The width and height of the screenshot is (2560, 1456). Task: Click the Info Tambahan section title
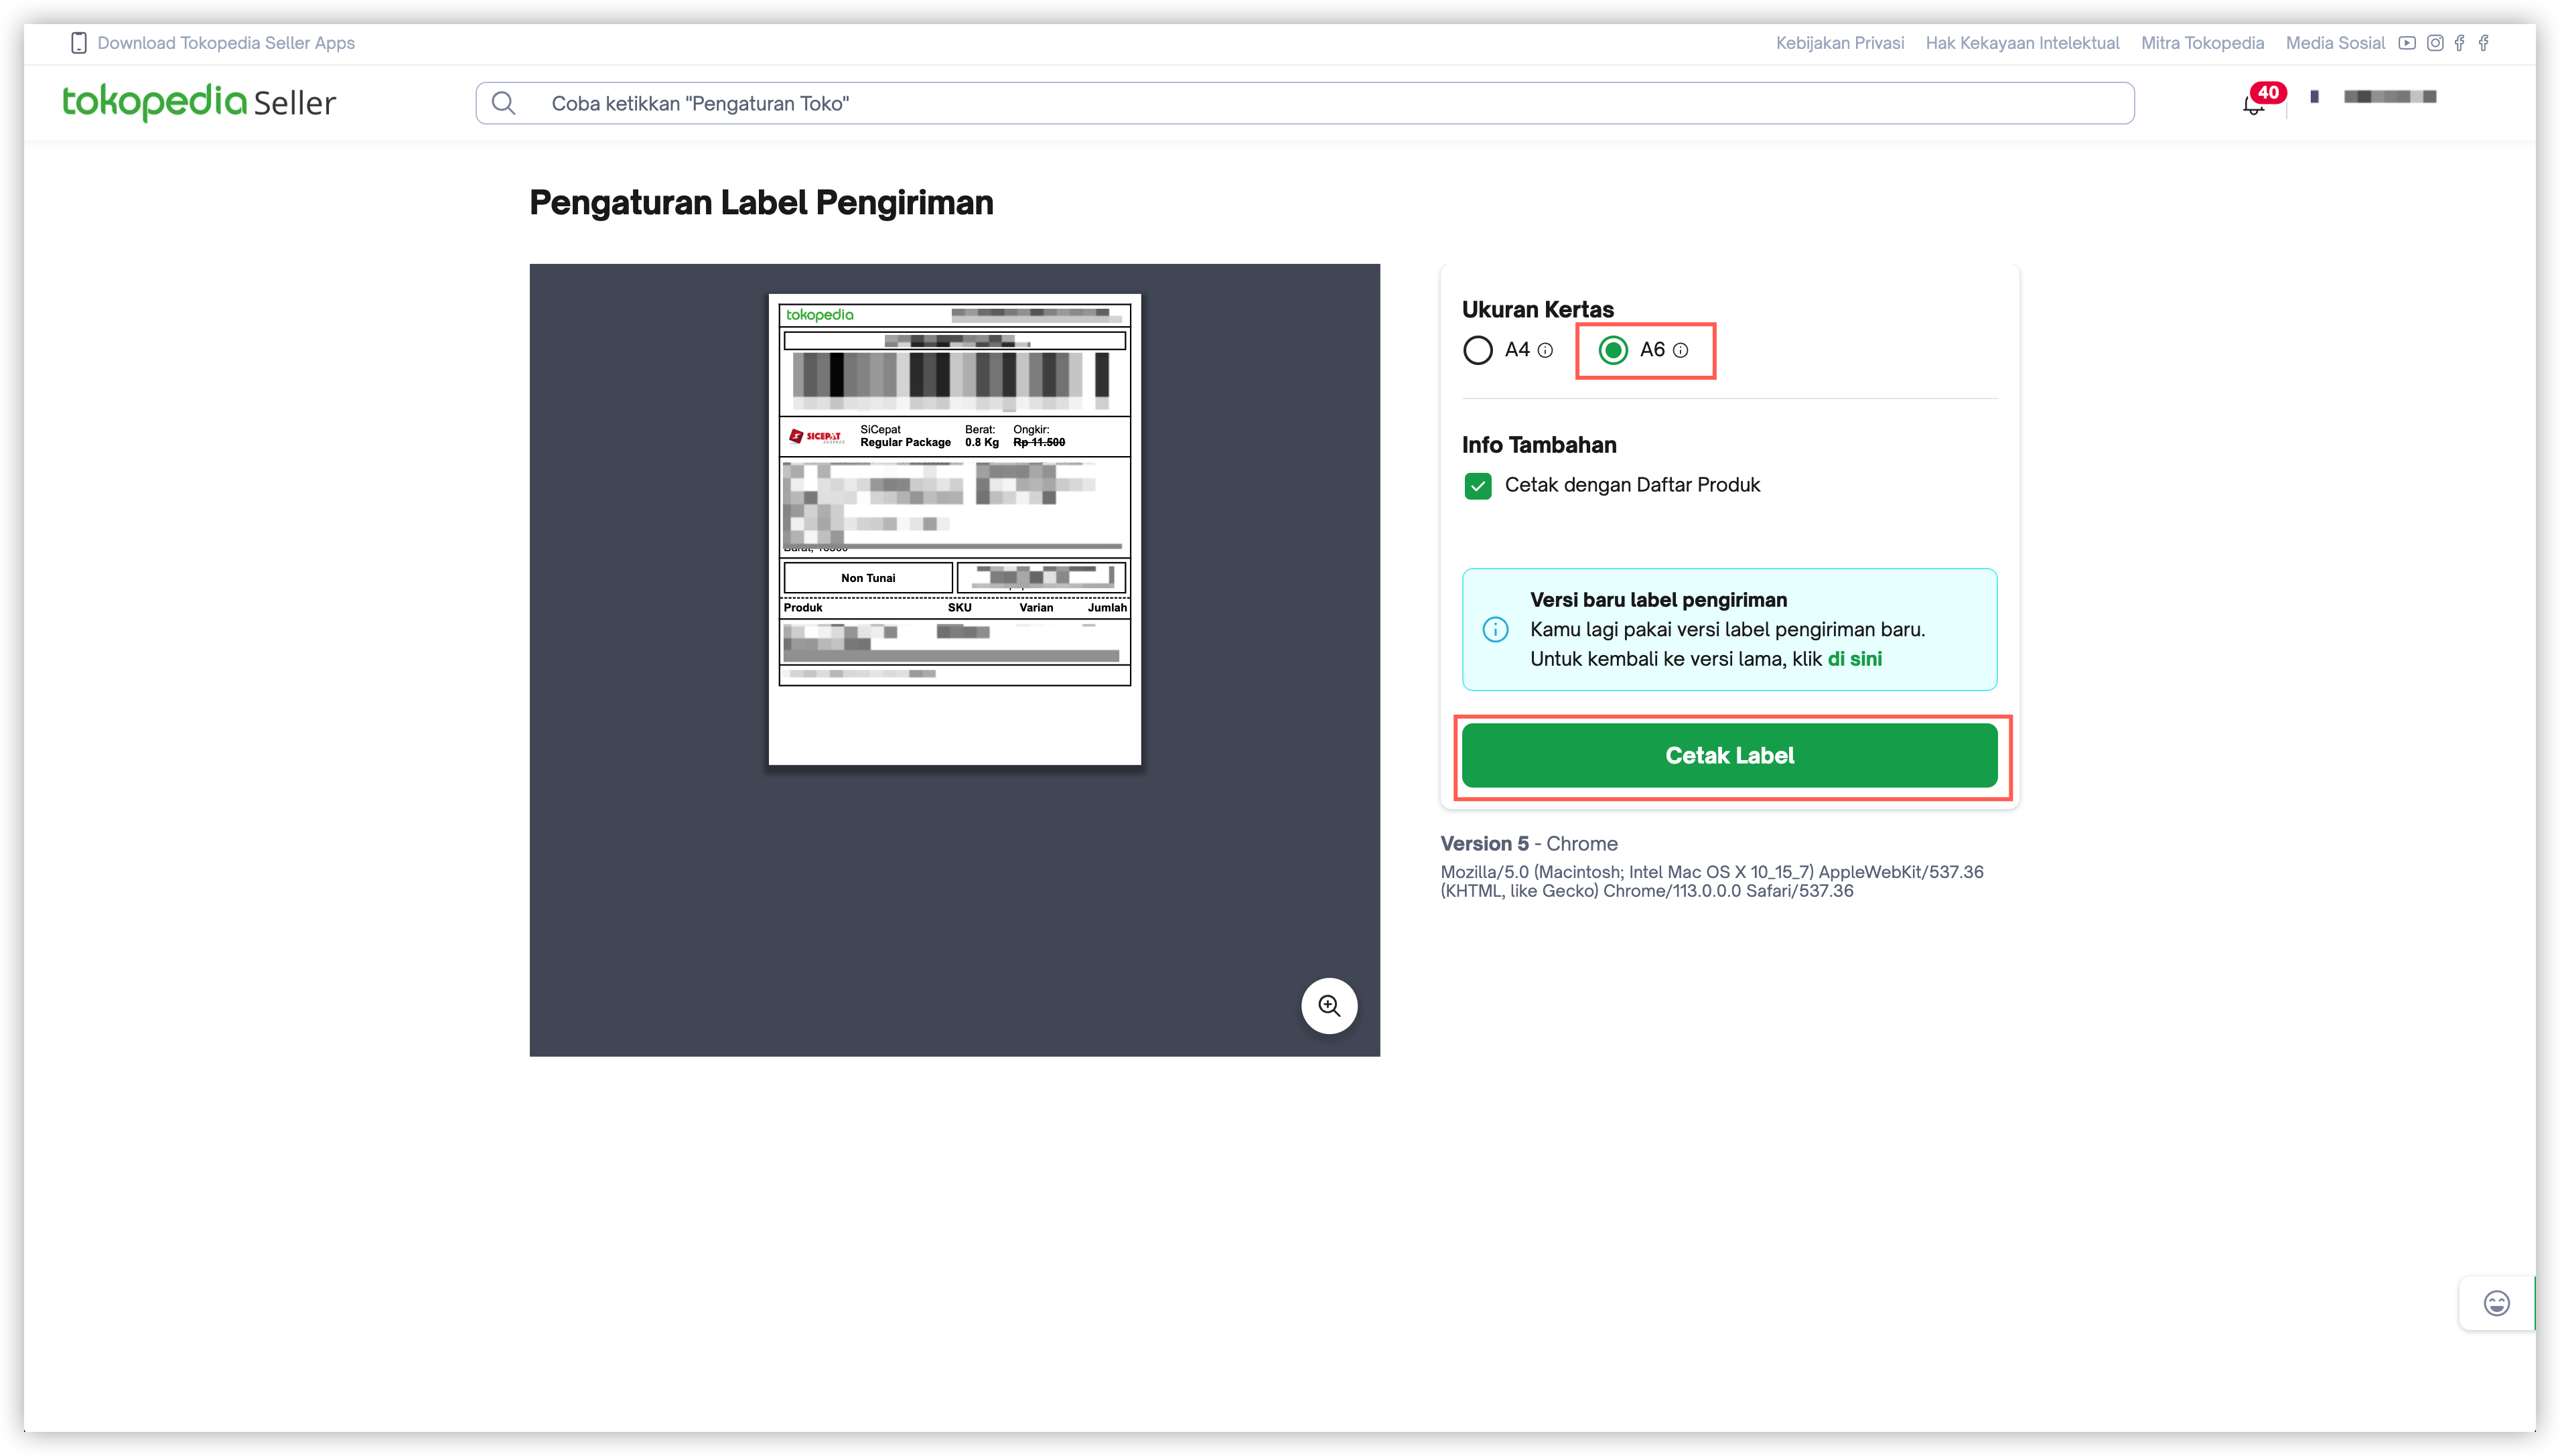coord(1538,445)
